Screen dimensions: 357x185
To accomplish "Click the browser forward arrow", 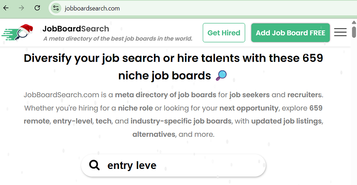I will (21, 8).
